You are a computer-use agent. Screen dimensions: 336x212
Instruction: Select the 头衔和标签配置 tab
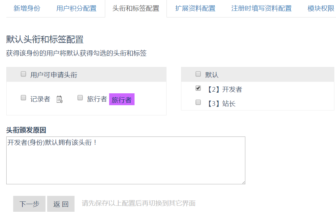(x=136, y=8)
